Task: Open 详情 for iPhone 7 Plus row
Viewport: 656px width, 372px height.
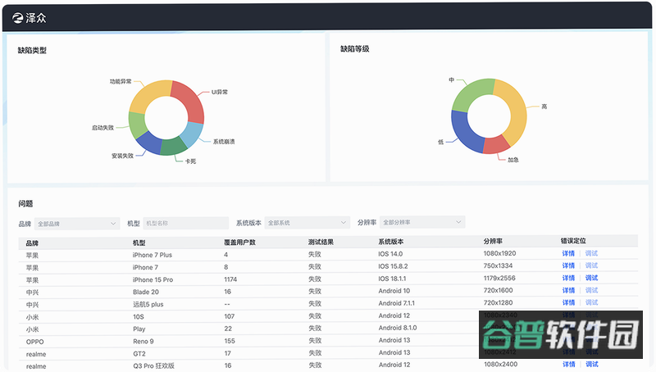Action: coord(568,253)
